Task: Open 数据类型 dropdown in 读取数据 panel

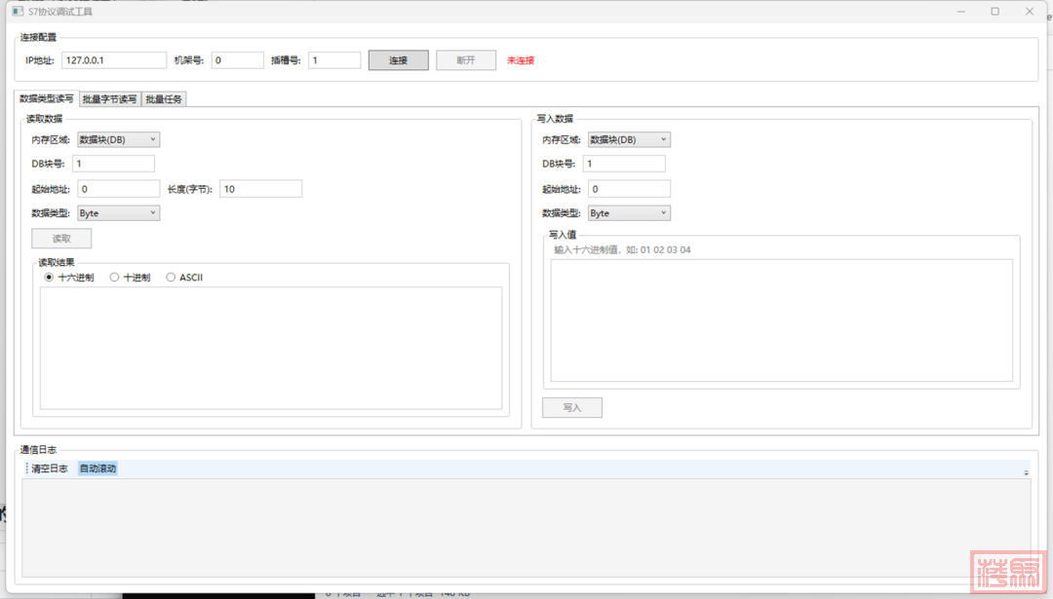Action: click(x=118, y=212)
